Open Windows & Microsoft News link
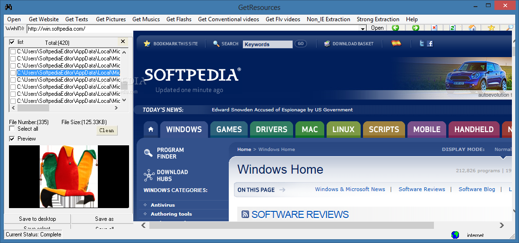 click(350, 189)
